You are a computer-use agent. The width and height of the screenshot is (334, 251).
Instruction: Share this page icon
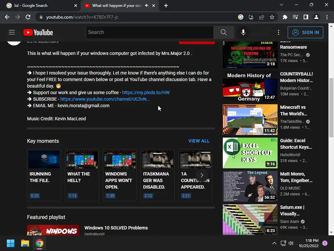[x=262, y=17]
